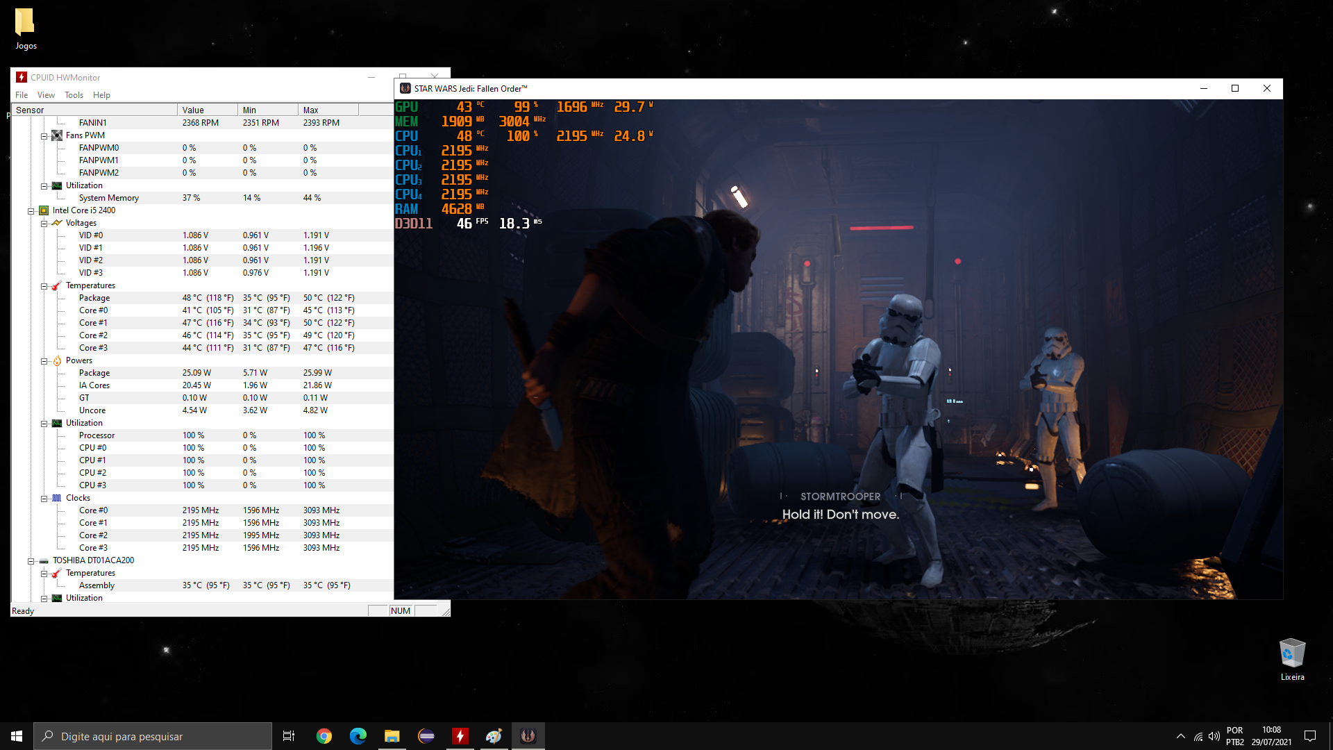
Task: Click the Value column header
Action: [x=207, y=110]
